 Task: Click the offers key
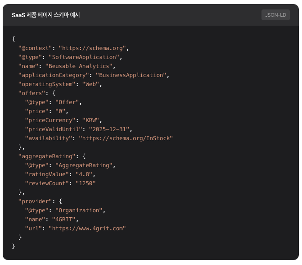[x=32, y=93]
